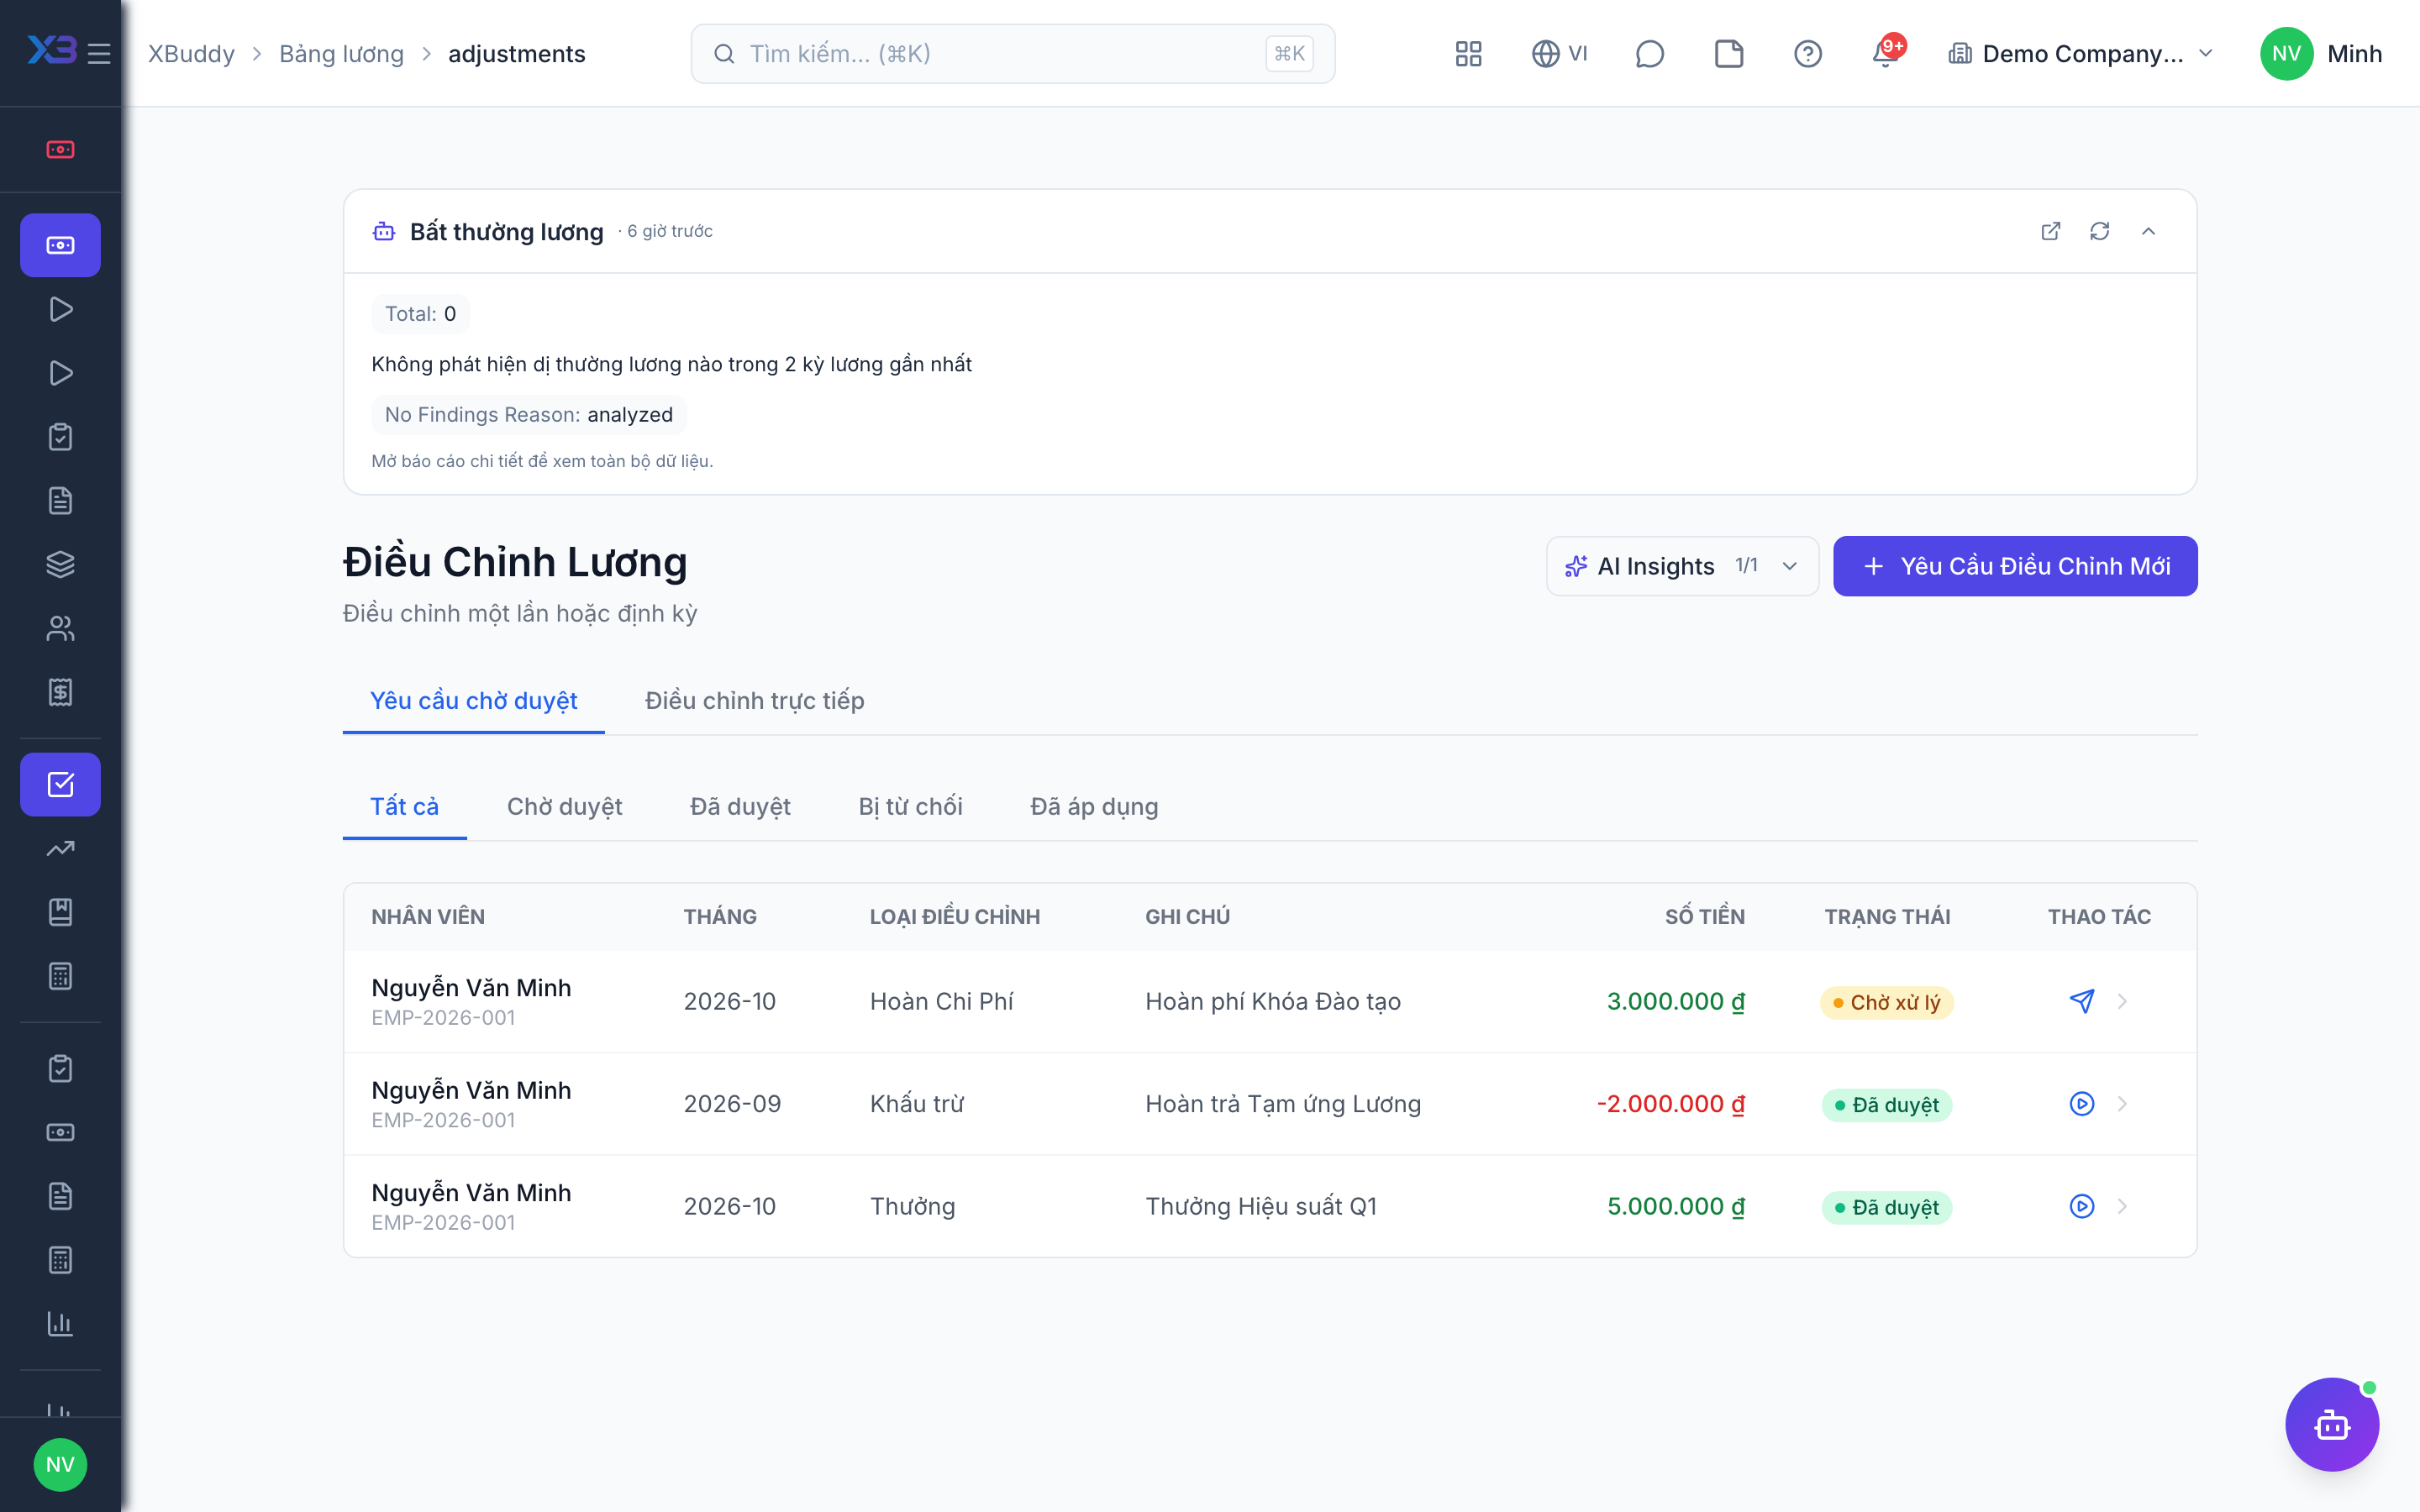Open Bất thường lương report in new window
The height and width of the screenshot is (1512, 2420).
pyautogui.click(x=2050, y=231)
